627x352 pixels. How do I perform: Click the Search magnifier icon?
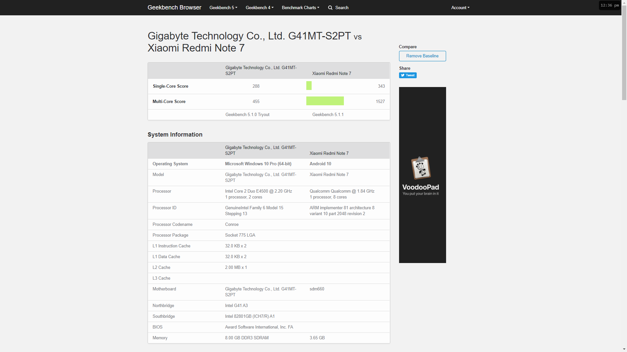click(x=330, y=7)
